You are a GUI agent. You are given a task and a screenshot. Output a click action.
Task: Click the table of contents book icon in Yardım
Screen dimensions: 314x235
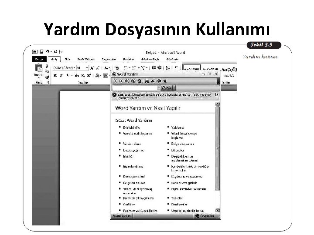[x=159, y=81]
